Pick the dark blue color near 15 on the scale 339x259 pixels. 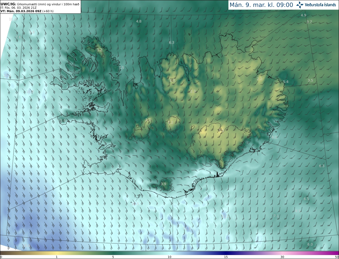pos(226,253)
